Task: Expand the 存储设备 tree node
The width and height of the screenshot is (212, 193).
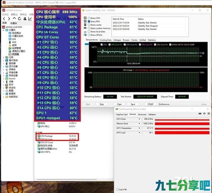Action: (3, 72)
